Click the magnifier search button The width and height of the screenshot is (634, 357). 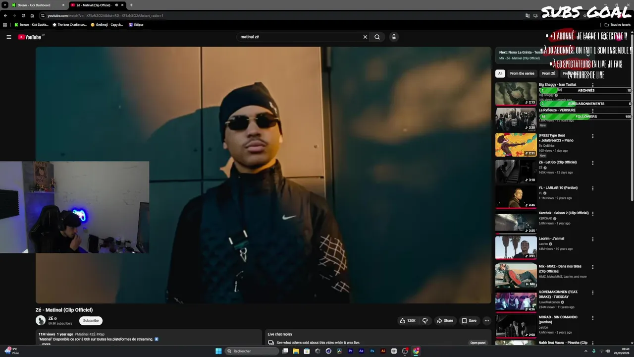[x=377, y=37]
